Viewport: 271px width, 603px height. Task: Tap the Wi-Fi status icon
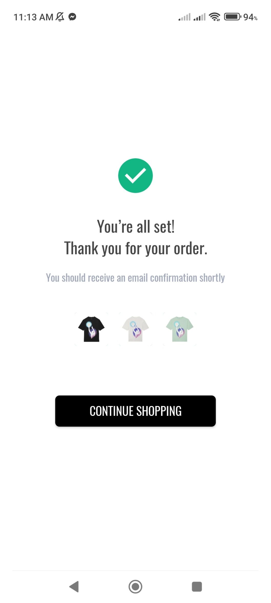(x=214, y=17)
